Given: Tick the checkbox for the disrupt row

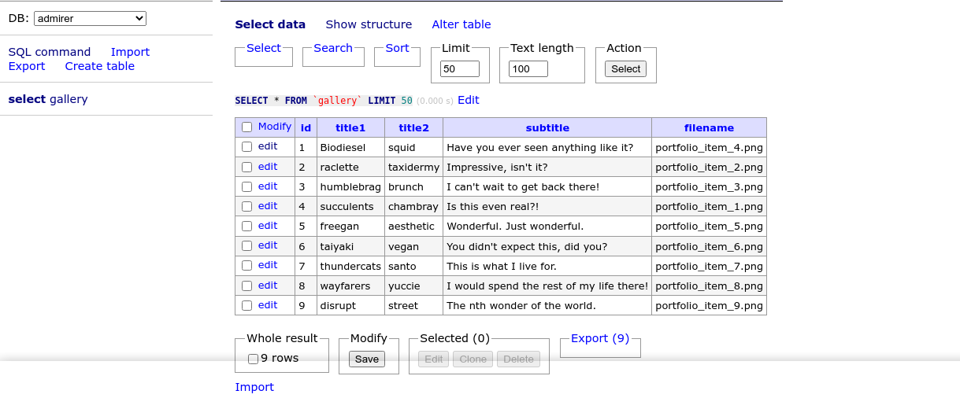Looking at the screenshot, I should 247,305.
